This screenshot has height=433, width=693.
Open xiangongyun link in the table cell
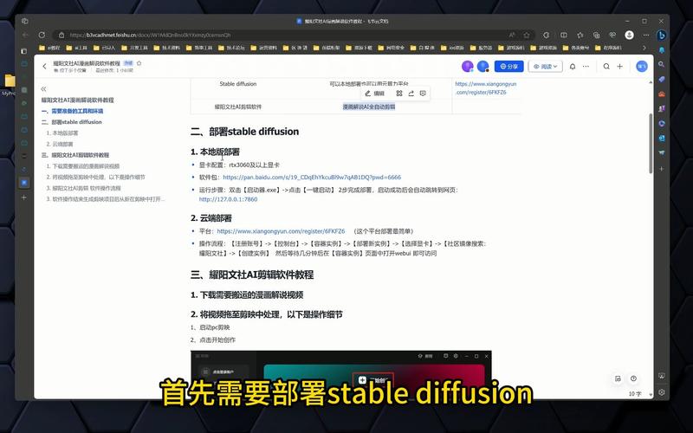pos(486,88)
